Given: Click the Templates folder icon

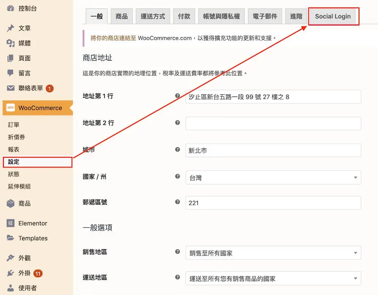Looking at the screenshot, I should (x=11, y=238).
